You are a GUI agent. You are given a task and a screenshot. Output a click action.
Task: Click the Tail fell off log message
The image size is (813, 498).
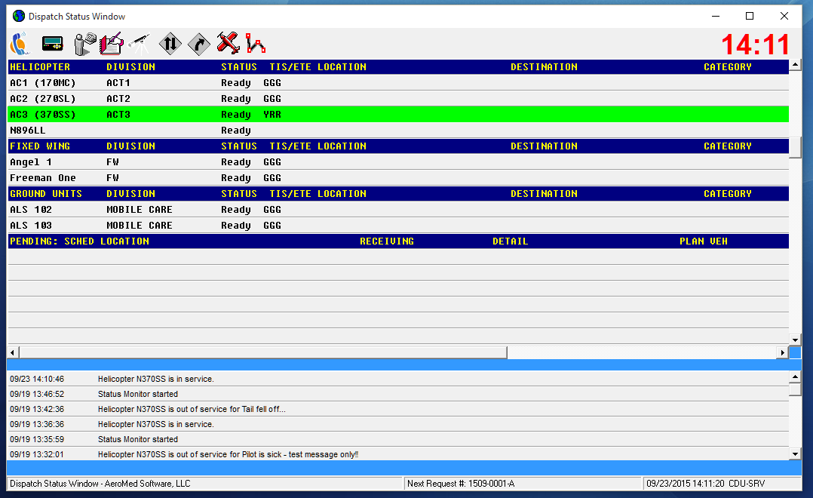click(192, 409)
